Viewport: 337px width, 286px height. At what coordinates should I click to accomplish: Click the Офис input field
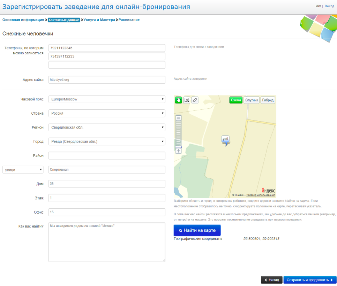[x=107, y=212]
